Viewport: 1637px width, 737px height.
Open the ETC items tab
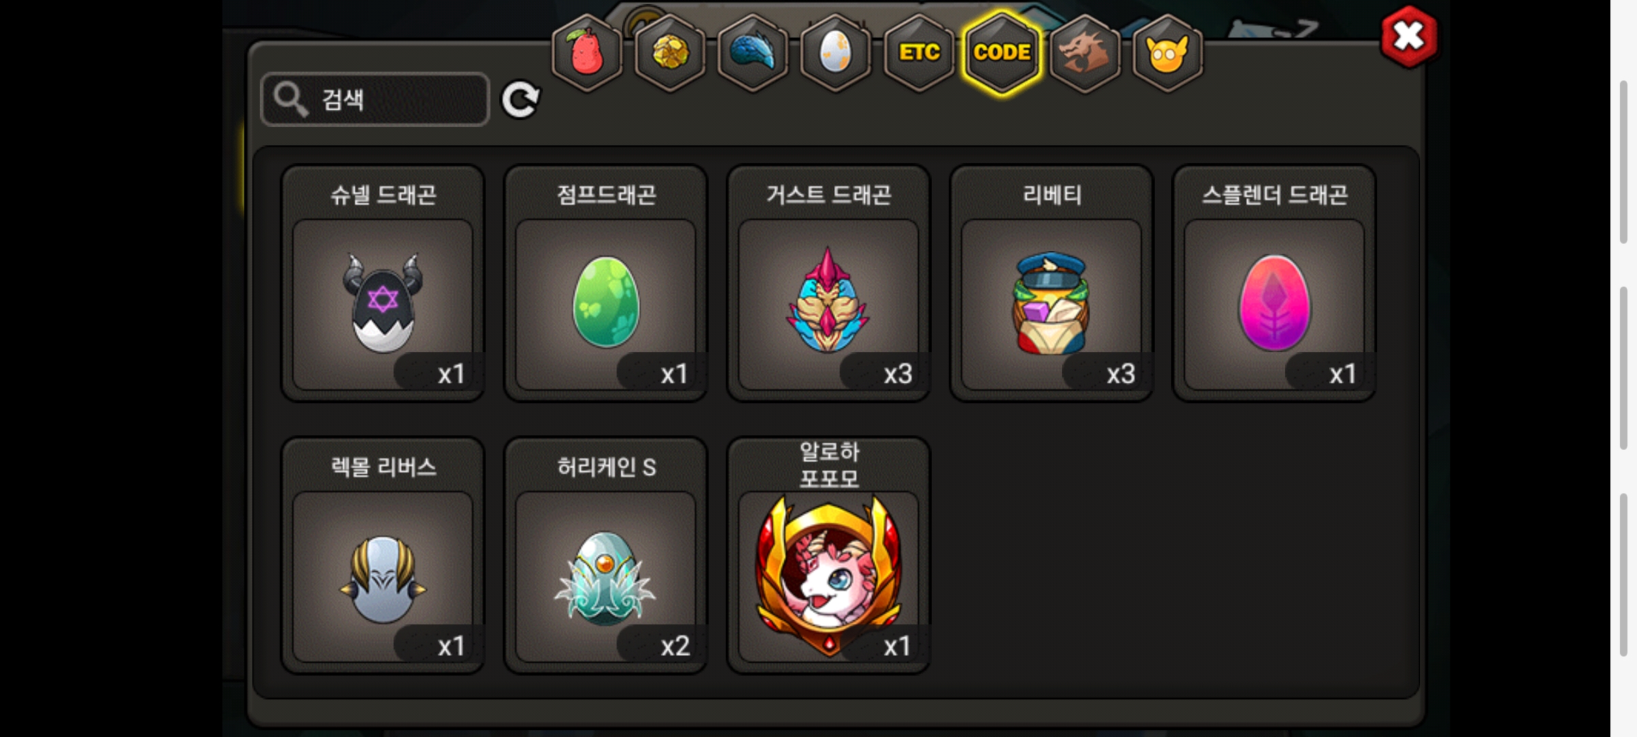pos(919,53)
